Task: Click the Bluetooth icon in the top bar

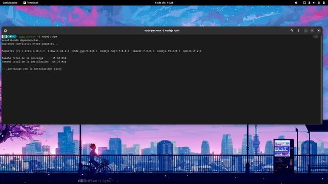Action: [309, 3]
